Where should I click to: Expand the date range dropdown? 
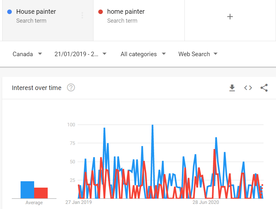coord(80,54)
